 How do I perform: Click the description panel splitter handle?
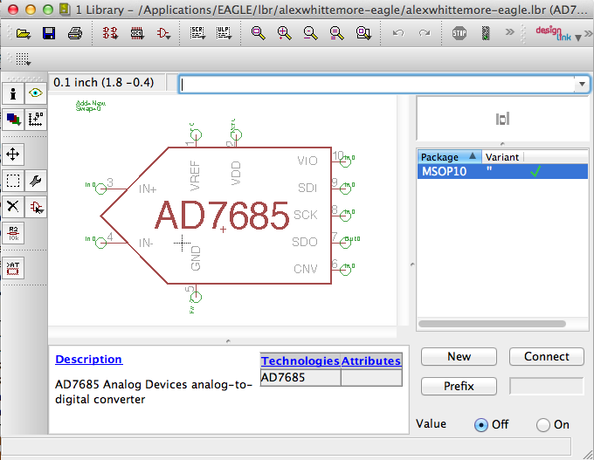click(228, 341)
